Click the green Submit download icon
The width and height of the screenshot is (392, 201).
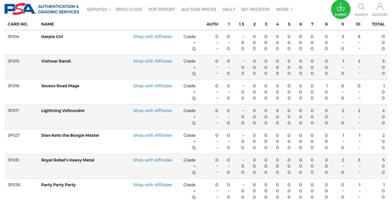pos(340,9)
